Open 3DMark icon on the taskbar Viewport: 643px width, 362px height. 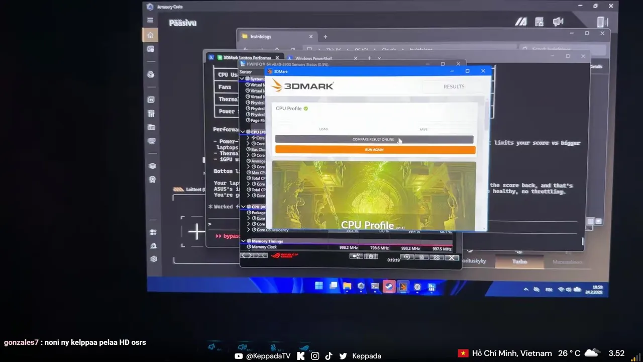pyautogui.click(x=403, y=287)
